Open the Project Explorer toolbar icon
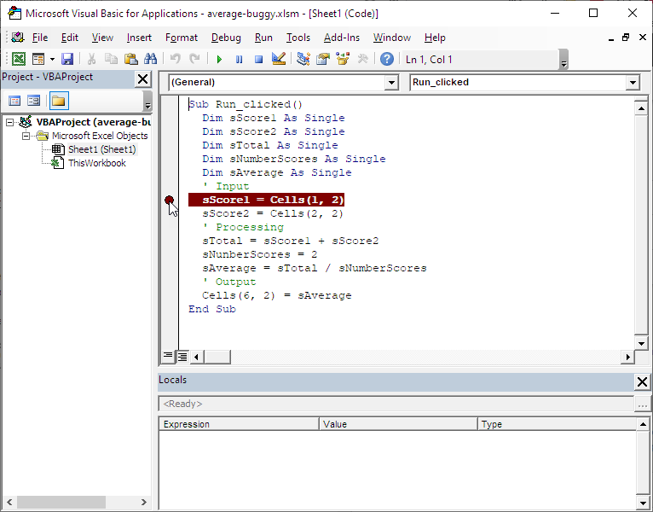653x512 pixels. tap(303, 59)
